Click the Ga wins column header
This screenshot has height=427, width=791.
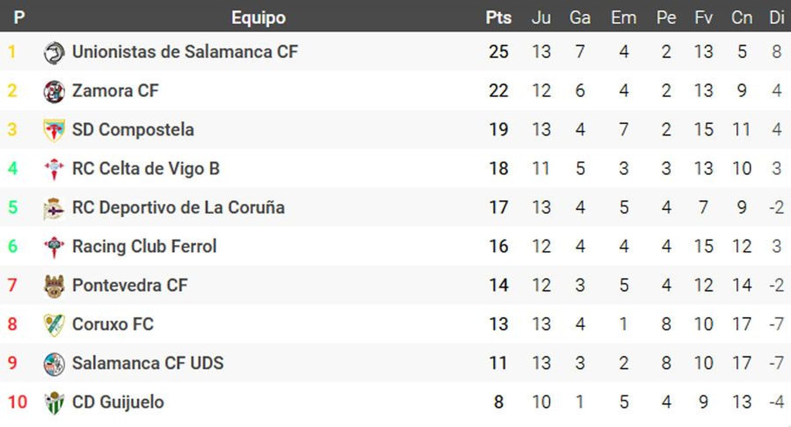point(580,18)
